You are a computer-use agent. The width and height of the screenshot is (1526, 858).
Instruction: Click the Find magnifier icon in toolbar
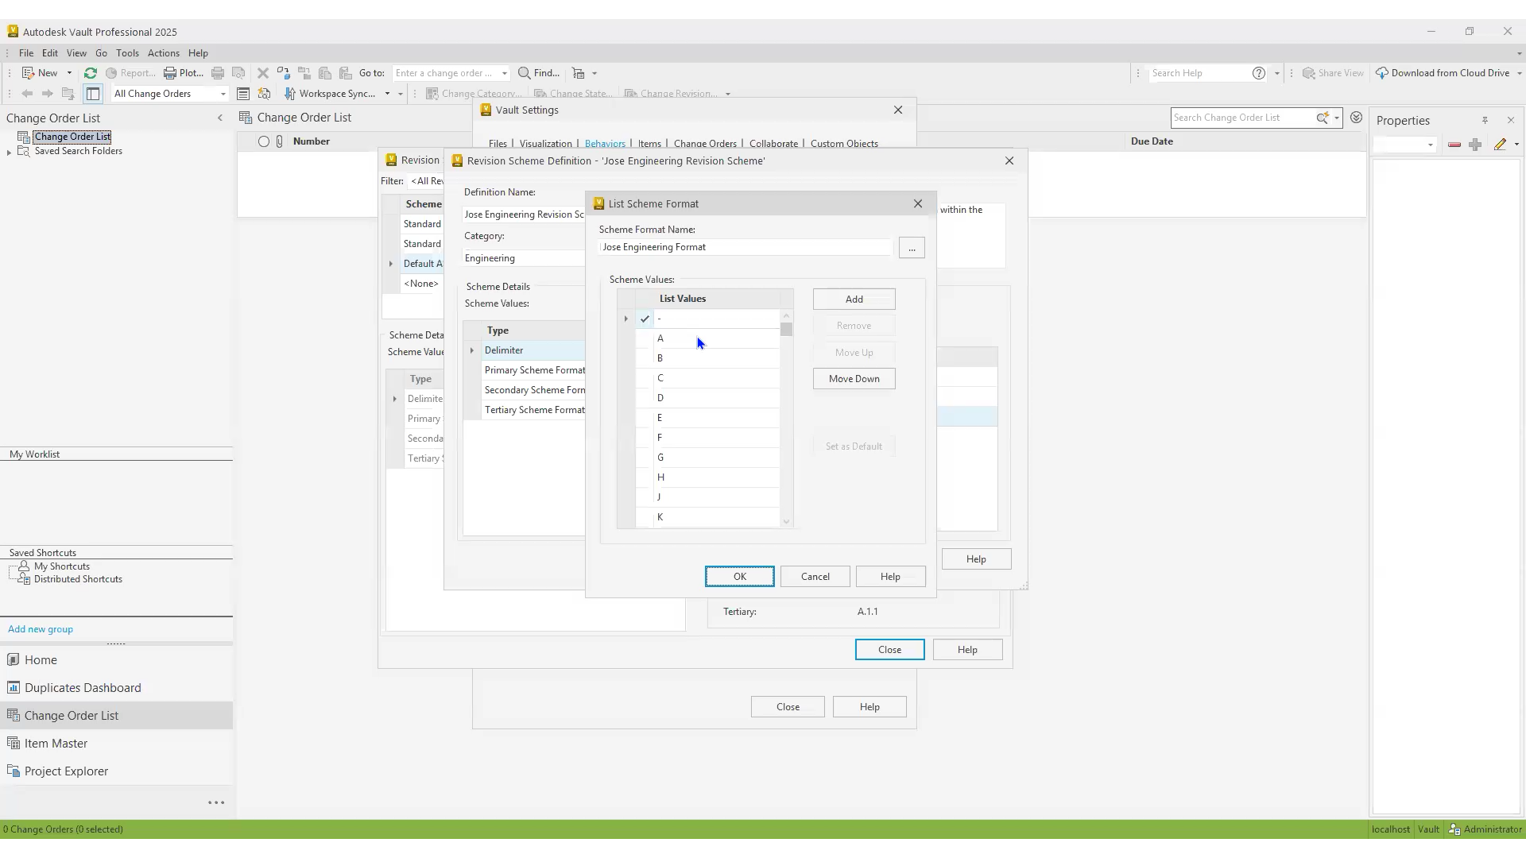[x=525, y=73]
